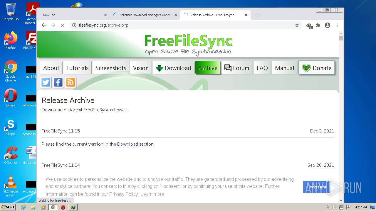Click the Donate button
Image resolution: width=376 pixels, height=211 pixels.
316,68
